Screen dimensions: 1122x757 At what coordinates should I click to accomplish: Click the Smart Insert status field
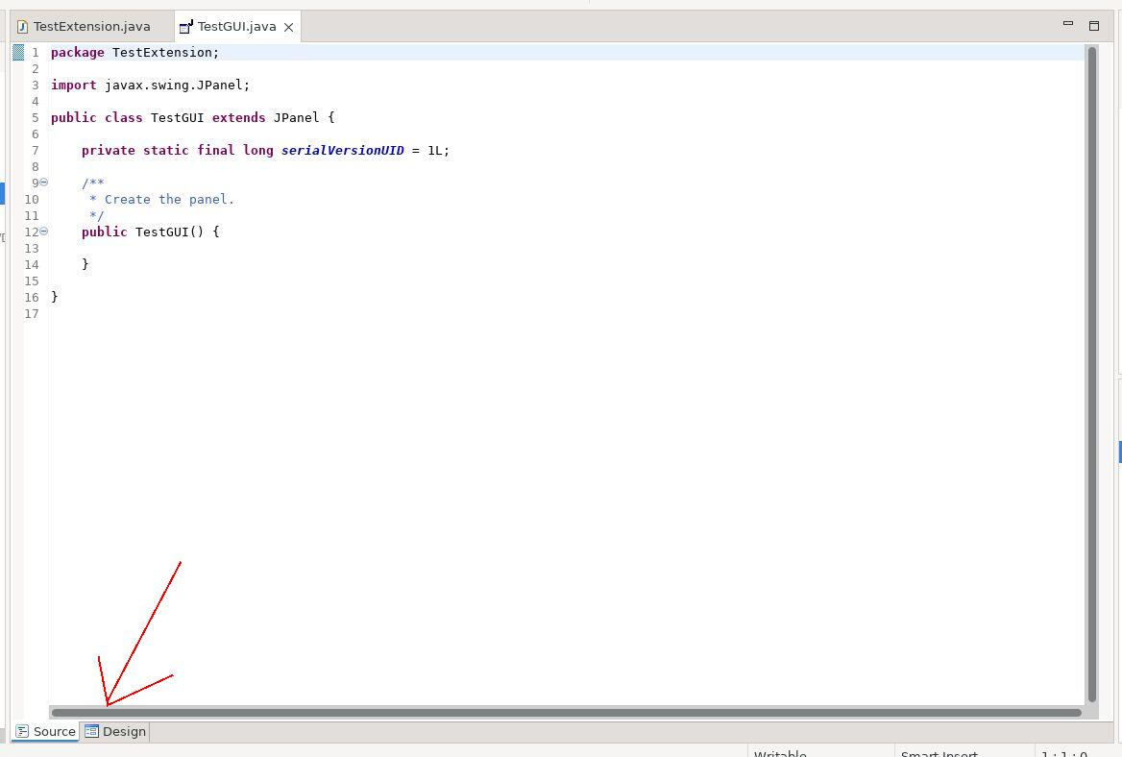[939, 753]
